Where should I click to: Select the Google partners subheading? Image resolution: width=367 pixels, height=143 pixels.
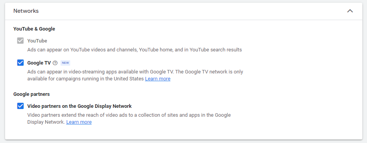31,94
